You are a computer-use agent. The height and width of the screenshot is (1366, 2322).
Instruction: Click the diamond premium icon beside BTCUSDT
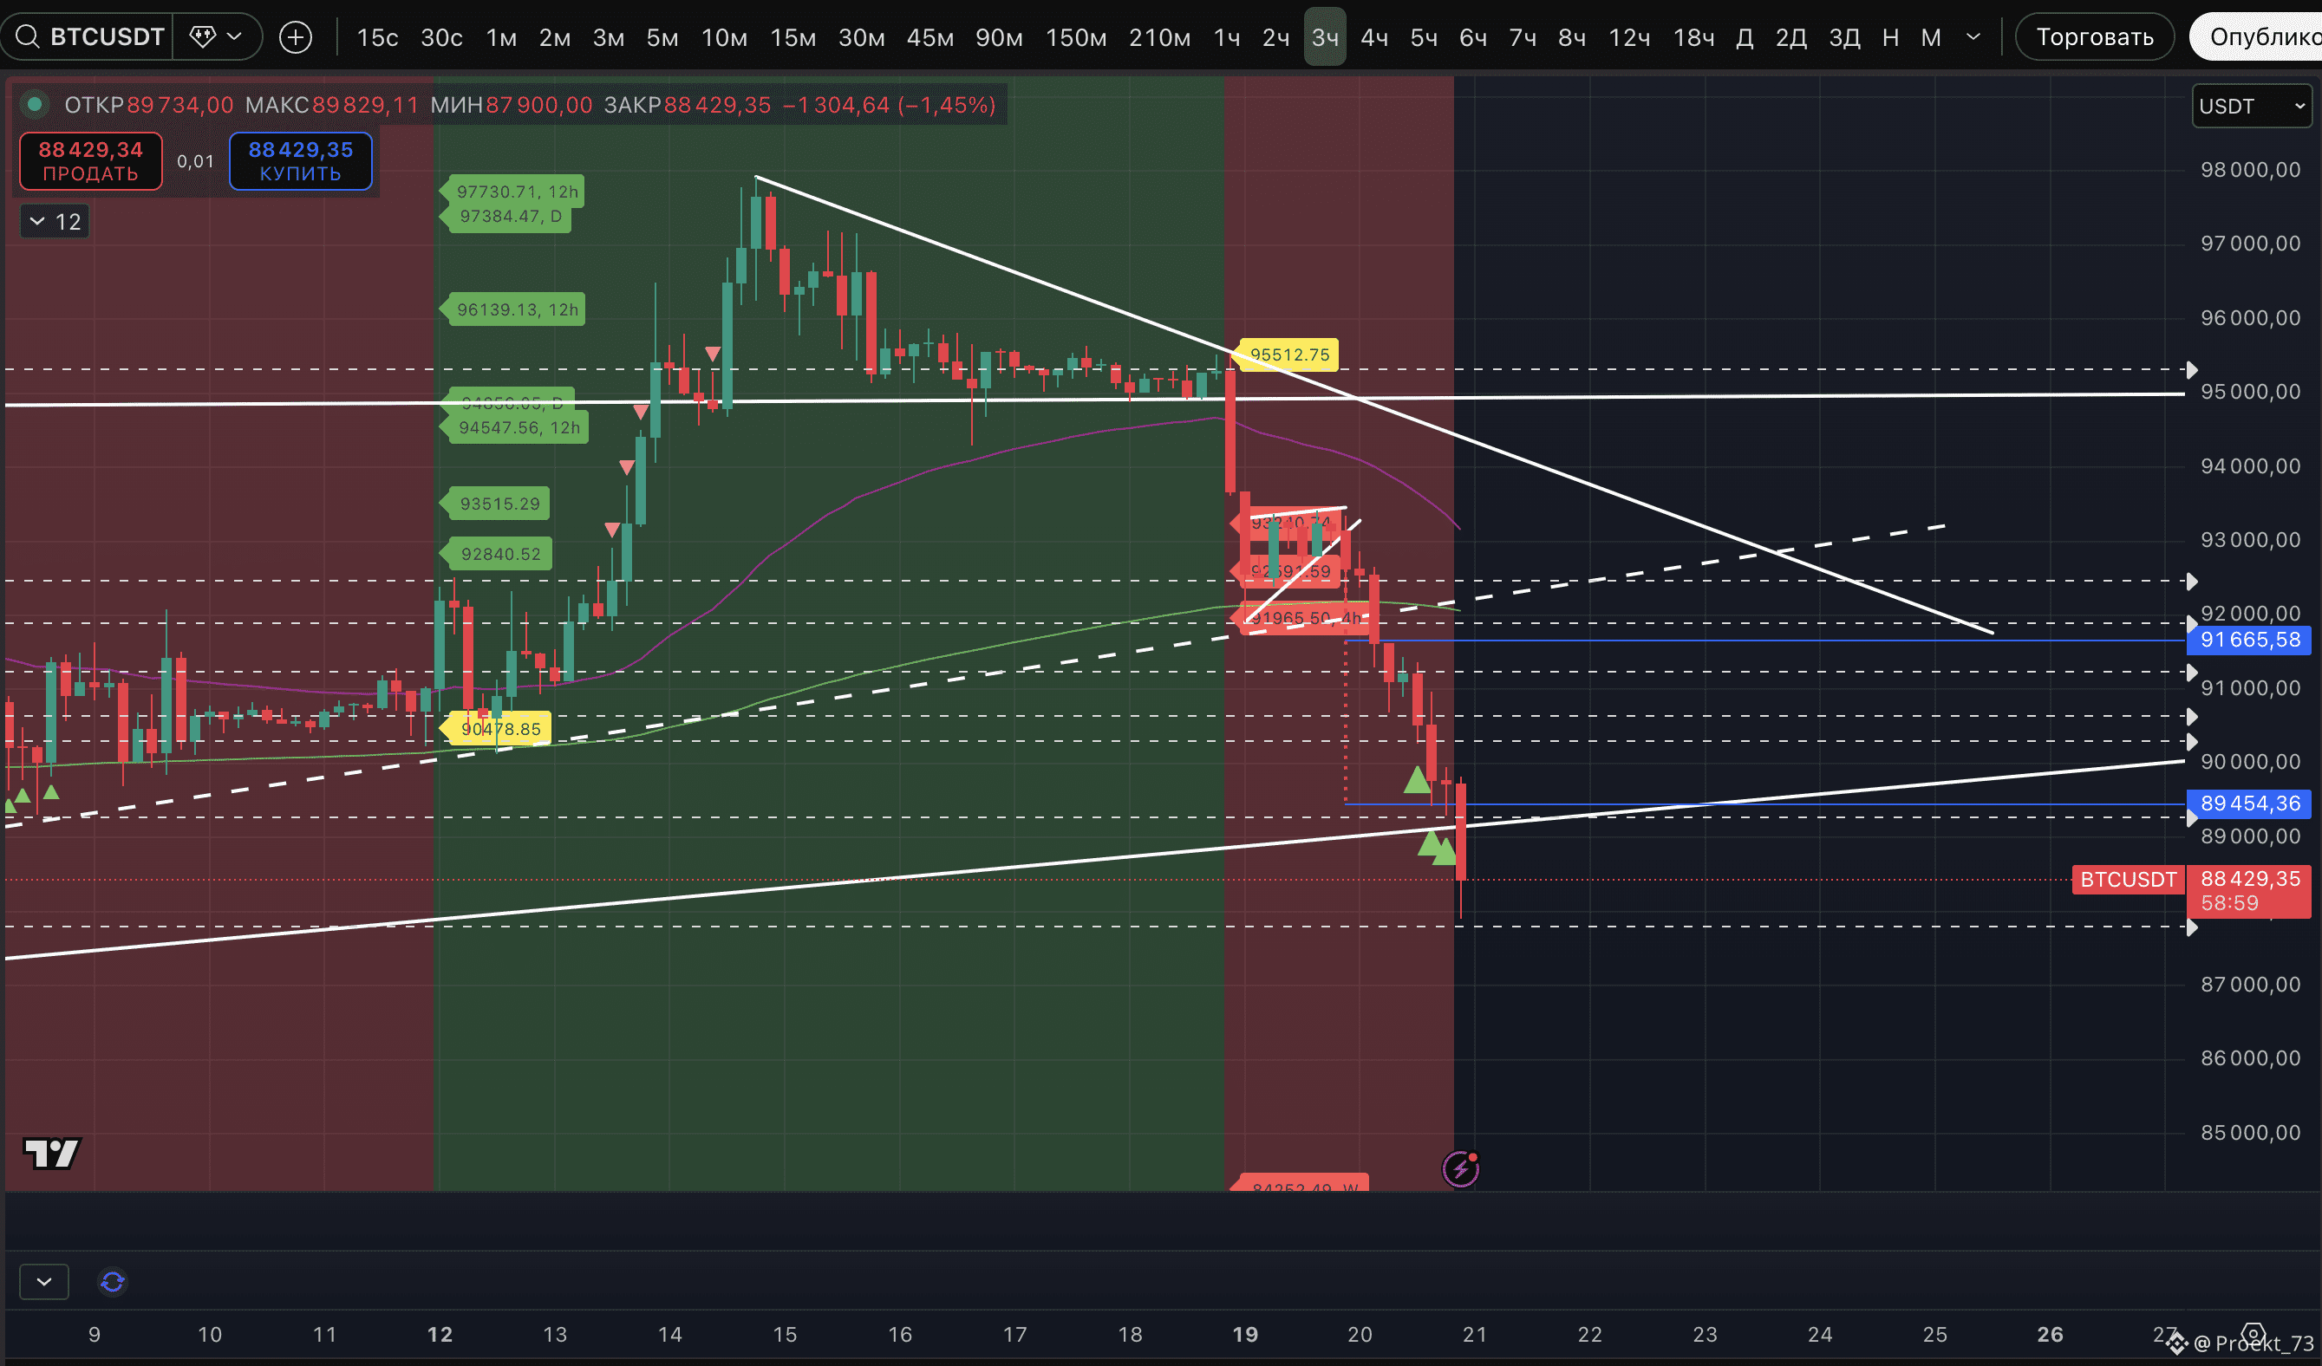(x=203, y=37)
